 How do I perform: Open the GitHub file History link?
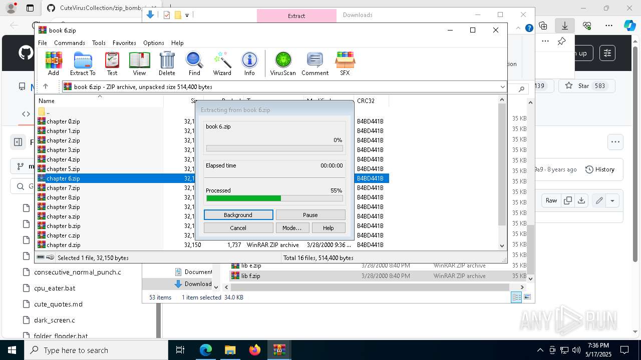point(599,169)
